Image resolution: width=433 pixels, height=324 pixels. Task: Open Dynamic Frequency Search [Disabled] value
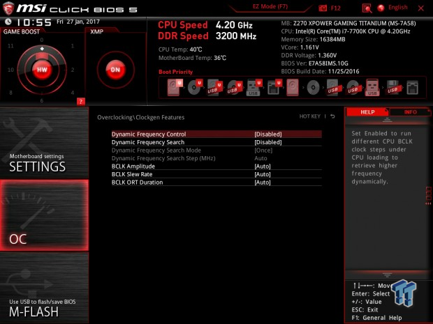click(268, 142)
